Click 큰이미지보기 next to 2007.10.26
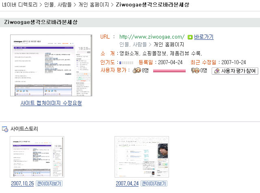Screen dimensions: 260x193 (x=49, y=184)
